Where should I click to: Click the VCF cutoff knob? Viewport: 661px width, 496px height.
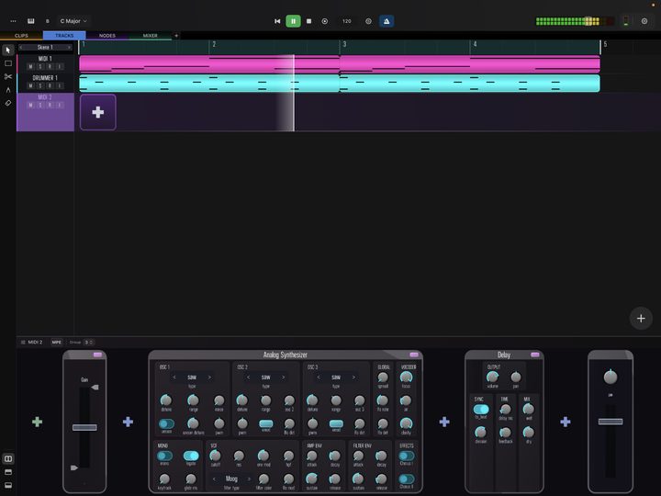pyautogui.click(x=215, y=455)
